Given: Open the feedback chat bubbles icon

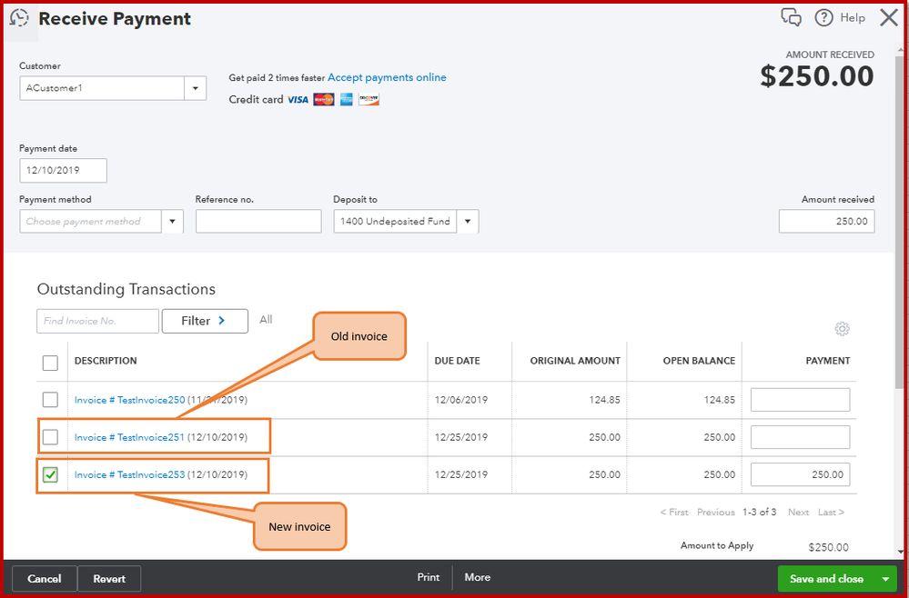Looking at the screenshot, I should point(792,17).
